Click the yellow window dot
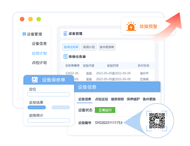The width and height of the screenshot is (190, 146). (x=31, y=19)
